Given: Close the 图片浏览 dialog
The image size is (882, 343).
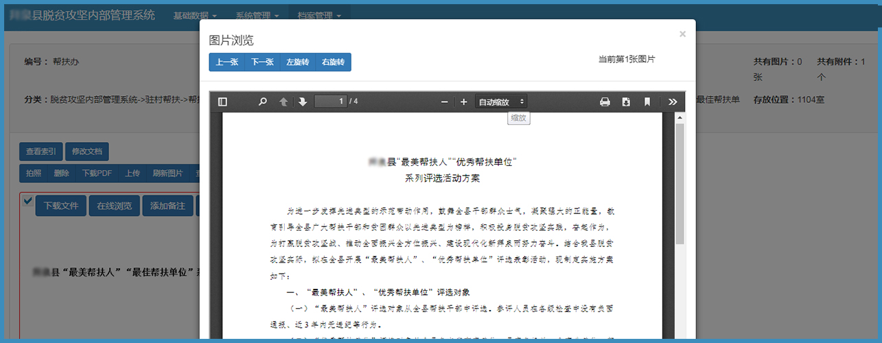Looking at the screenshot, I should click(682, 34).
